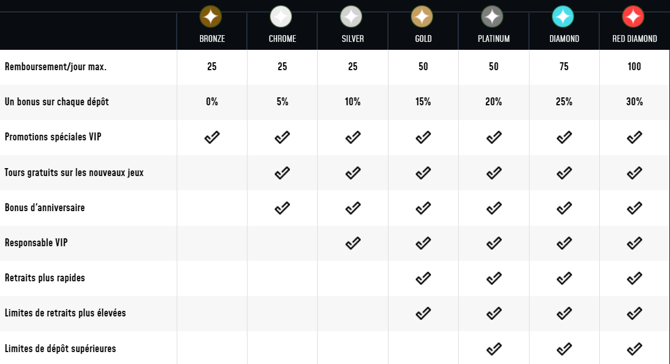Viewport: 670px width, 364px height.
Task: Click the Silver tier star badge
Action: pos(351,16)
